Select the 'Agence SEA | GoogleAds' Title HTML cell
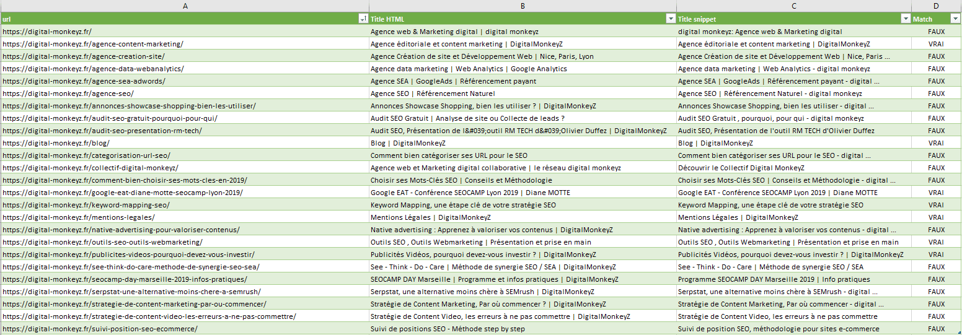This screenshot has width=962, height=335. [453, 81]
